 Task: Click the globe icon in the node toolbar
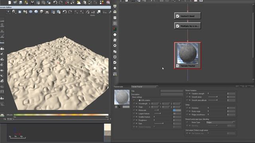pos(115,17)
